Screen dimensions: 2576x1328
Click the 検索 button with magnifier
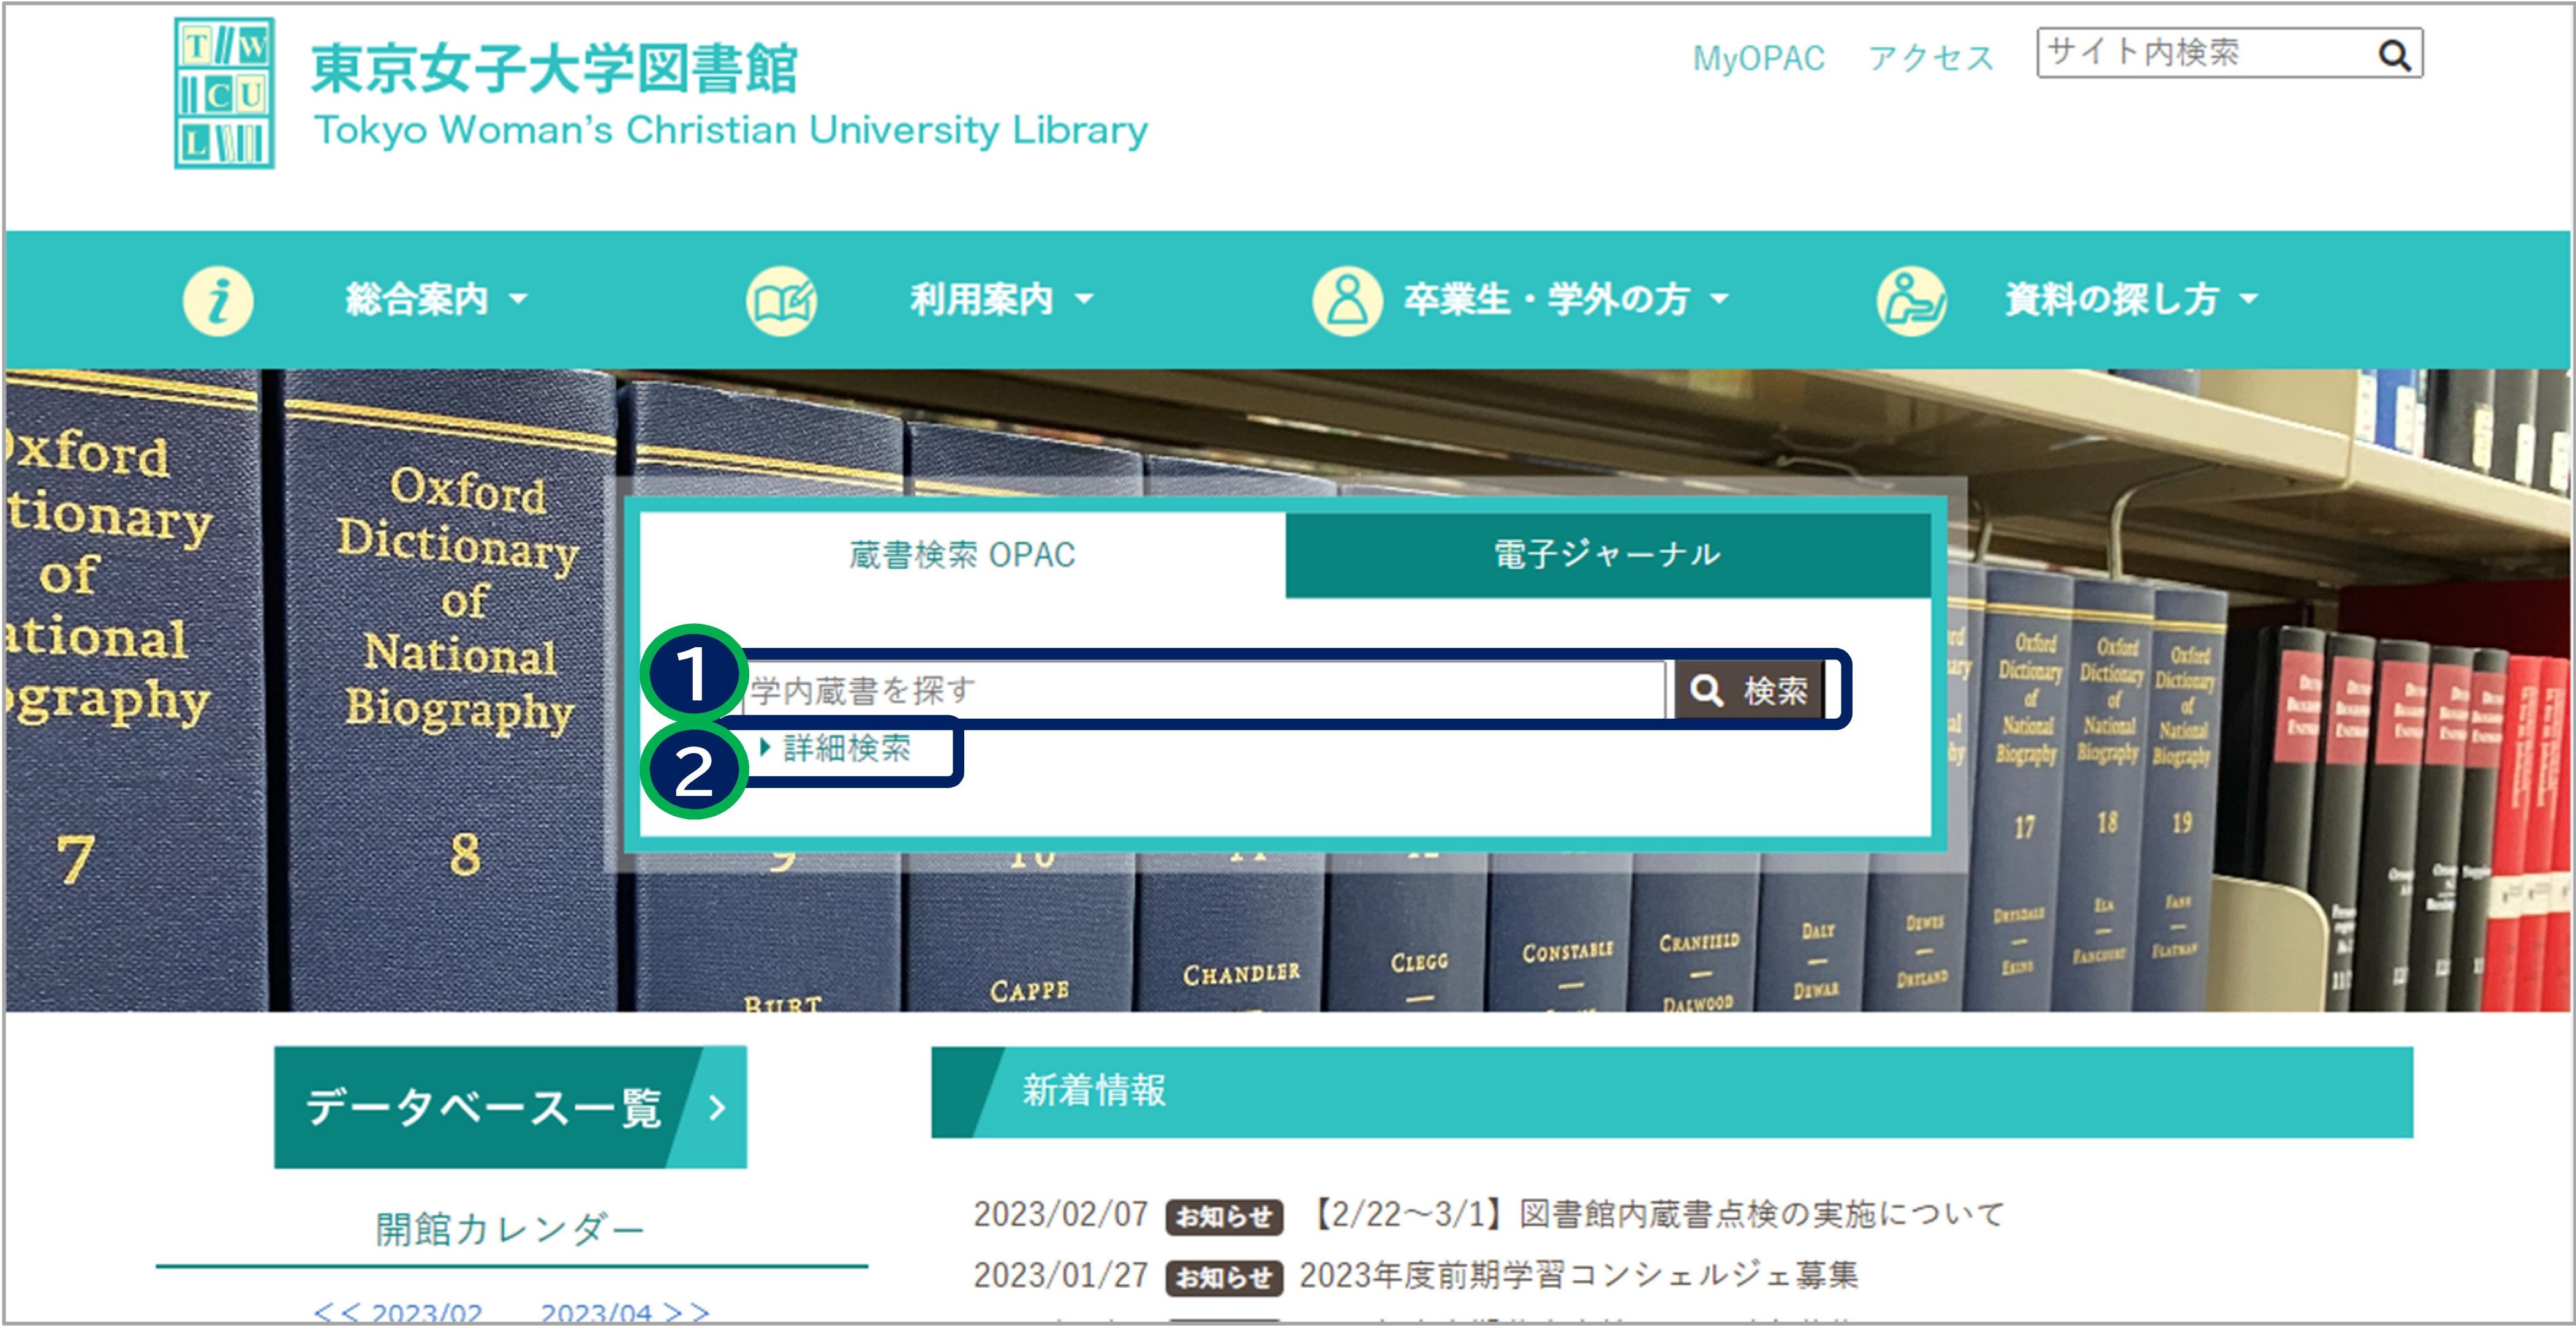pyautogui.click(x=1749, y=691)
